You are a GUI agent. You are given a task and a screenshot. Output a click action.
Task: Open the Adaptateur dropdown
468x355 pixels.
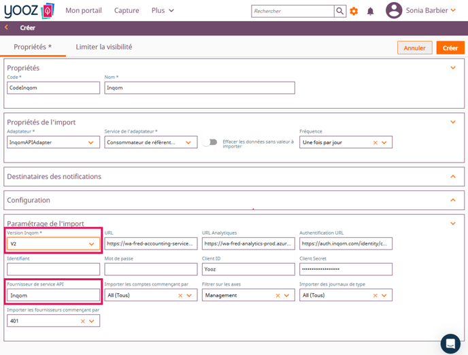click(x=91, y=143)
